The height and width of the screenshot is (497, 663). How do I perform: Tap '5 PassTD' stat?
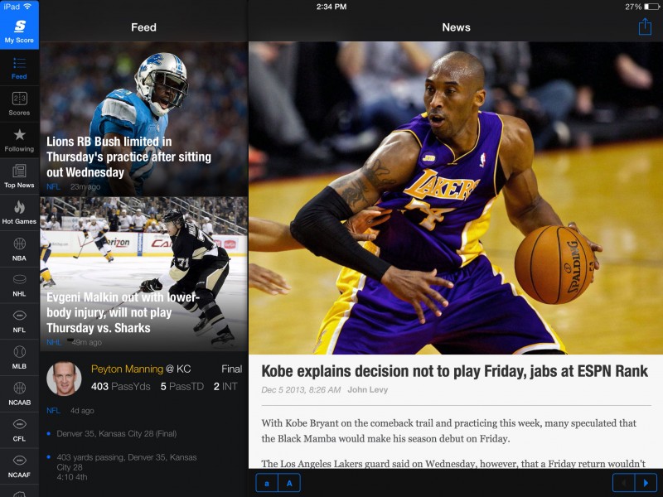[x=181, y=386]
